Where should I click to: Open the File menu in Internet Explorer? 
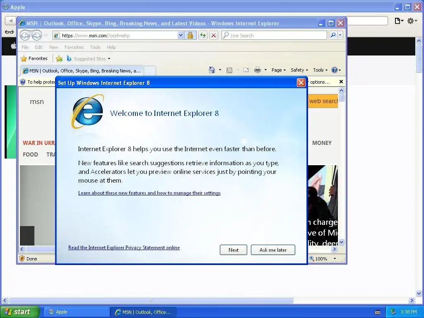click(25, 47)
